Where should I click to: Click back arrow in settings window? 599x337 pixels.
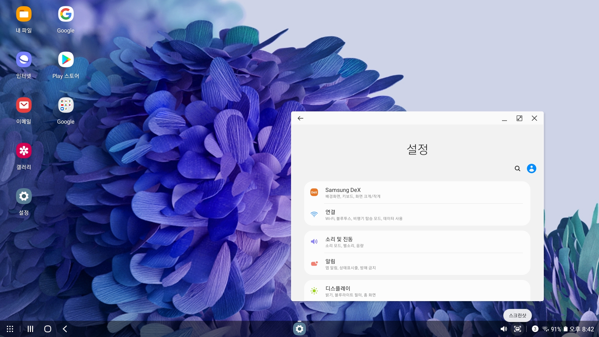[x=300, y=118]
